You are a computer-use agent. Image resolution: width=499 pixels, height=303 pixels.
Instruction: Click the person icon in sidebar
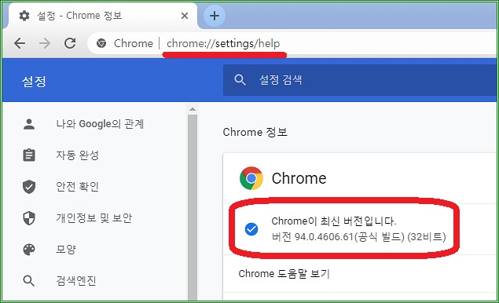(x=29, y=124)
